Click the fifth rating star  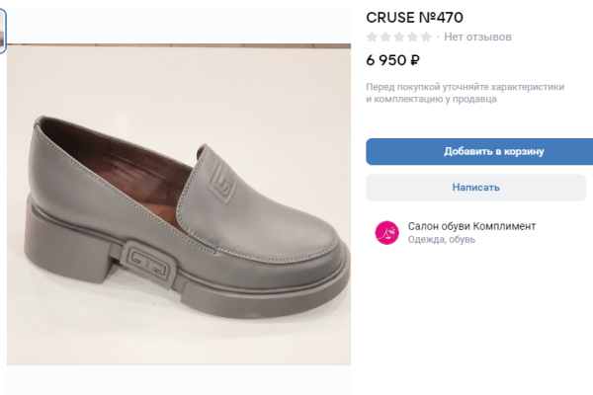pos(426,38)
